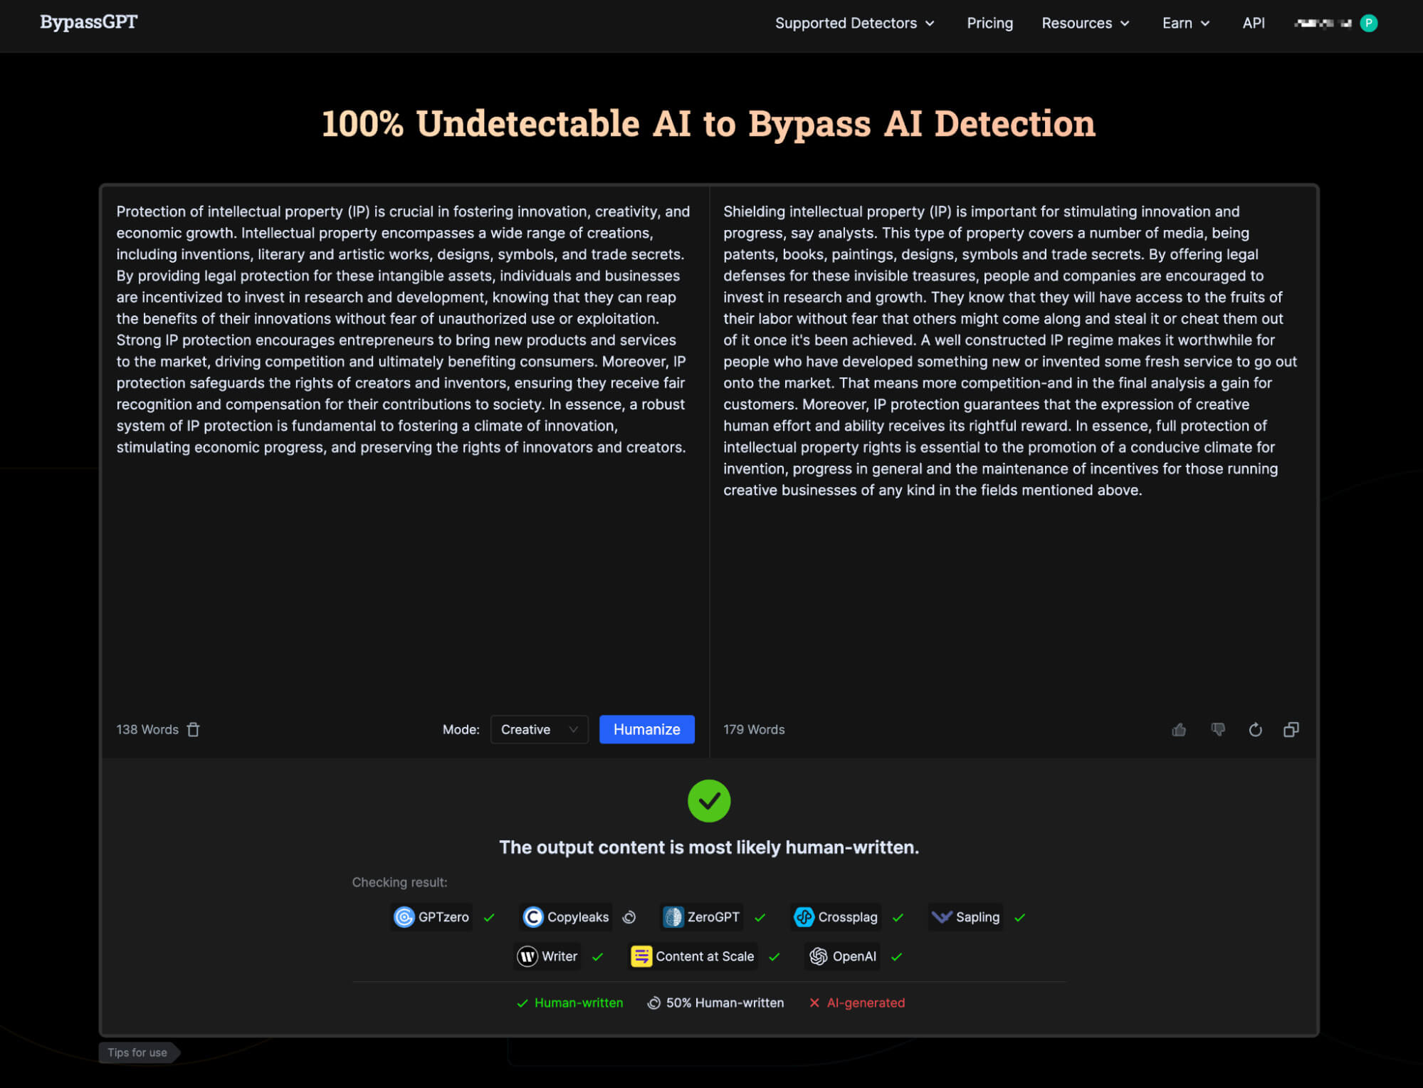
Task: Click the thumbs up feedback icon
Action: (x=1179, y=729)
